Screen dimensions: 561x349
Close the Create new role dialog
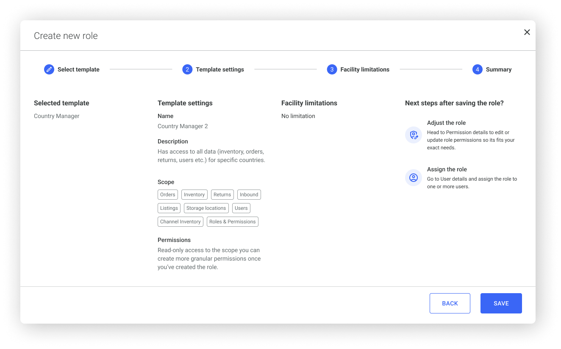click(527, 32)
